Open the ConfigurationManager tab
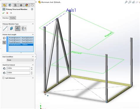The image size is (140, 109). coord(15,5)
